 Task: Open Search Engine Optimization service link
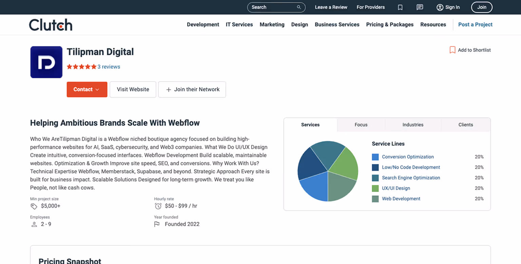pos(411,178)
